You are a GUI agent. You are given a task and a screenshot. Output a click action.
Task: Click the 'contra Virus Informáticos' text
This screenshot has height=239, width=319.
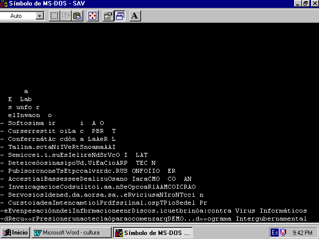pyautogui.click(x=257, y=211)
